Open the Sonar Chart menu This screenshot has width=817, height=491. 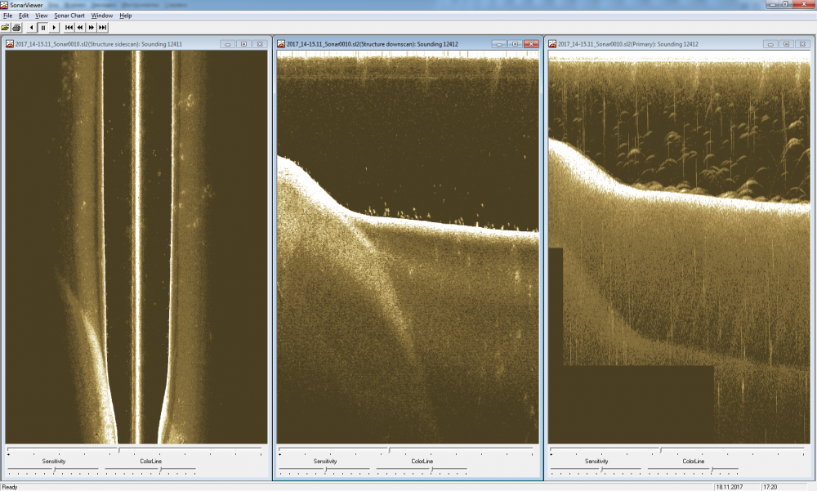(x=69, y=16)
